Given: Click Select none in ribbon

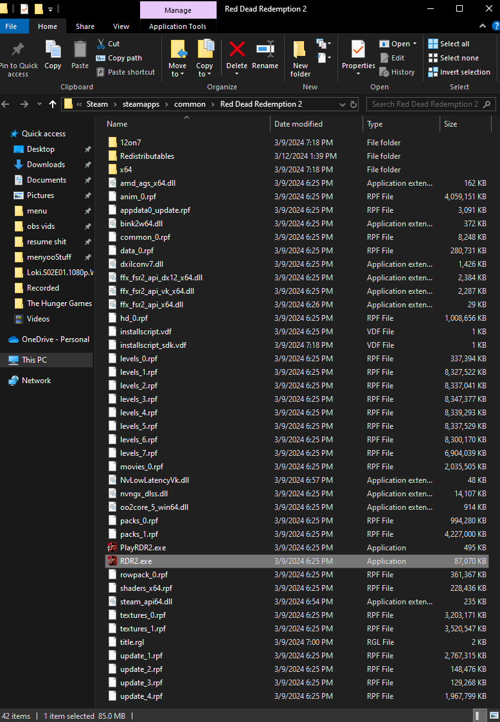Looking at the screenshot, I should pyautogui.click(x=454, y=58).
